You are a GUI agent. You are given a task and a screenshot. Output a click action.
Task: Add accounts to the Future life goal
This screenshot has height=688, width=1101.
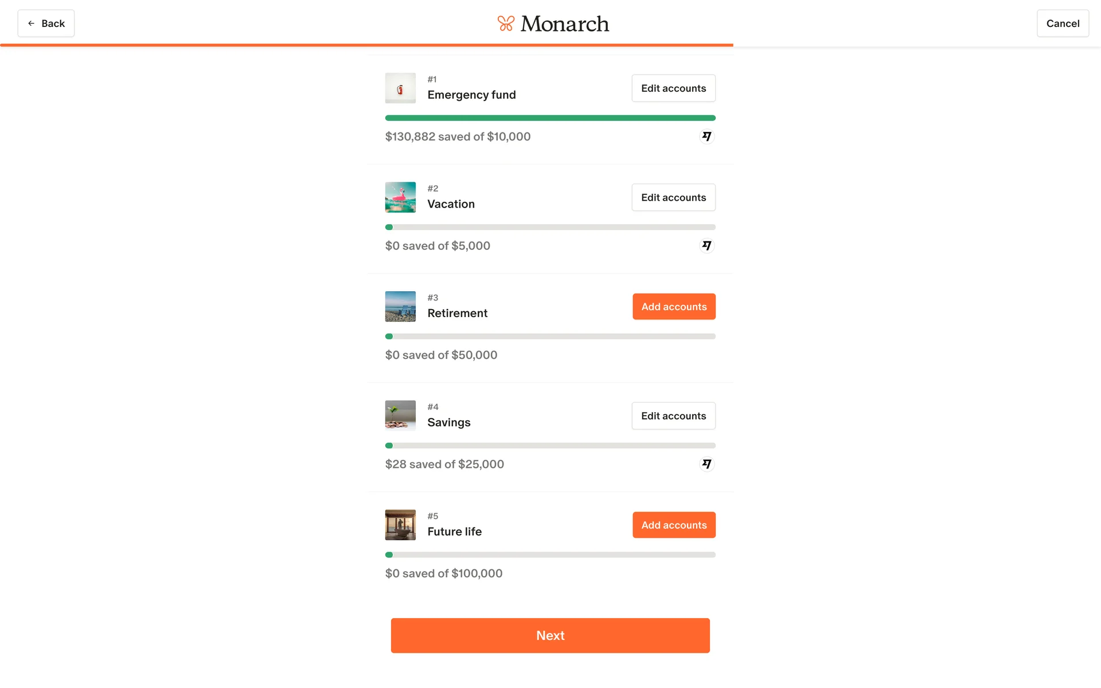tap(674, 525)
